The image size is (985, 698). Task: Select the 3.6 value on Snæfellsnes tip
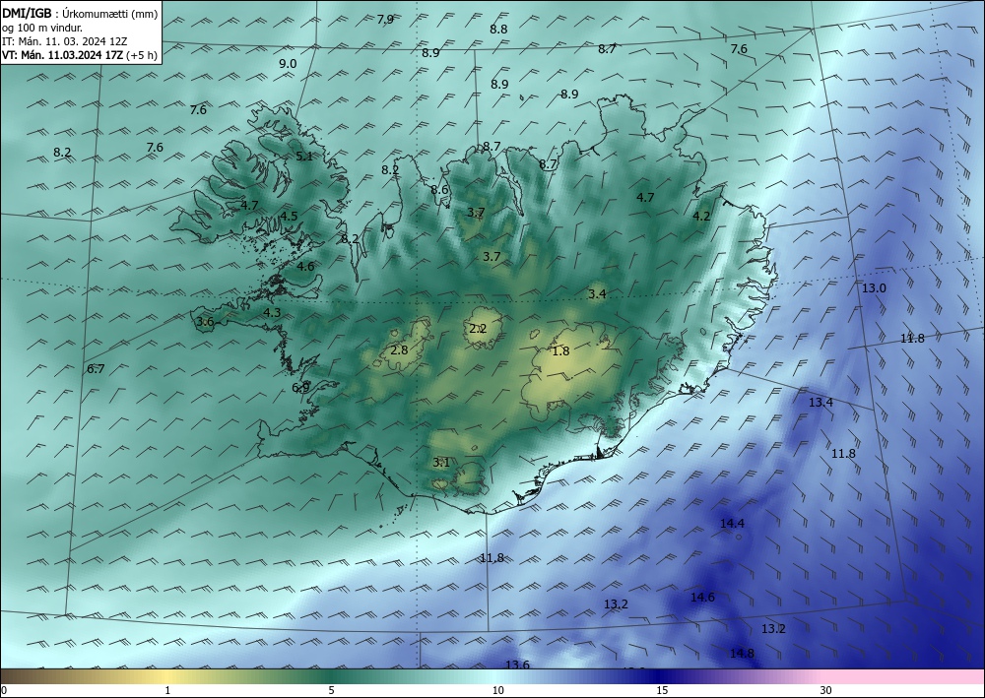click(206, 322)
